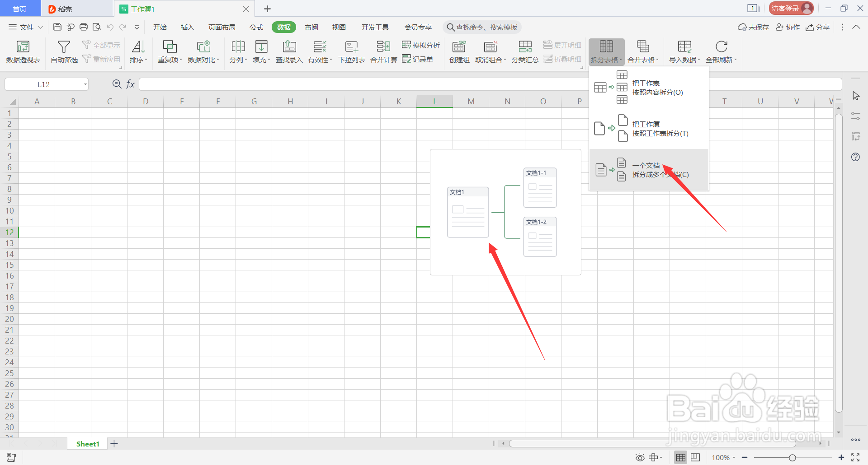Image resolution: width=868 pixels, height=465 pixels.
Task: Select the Sheet1 tab
Action: (x=88, y=444)
